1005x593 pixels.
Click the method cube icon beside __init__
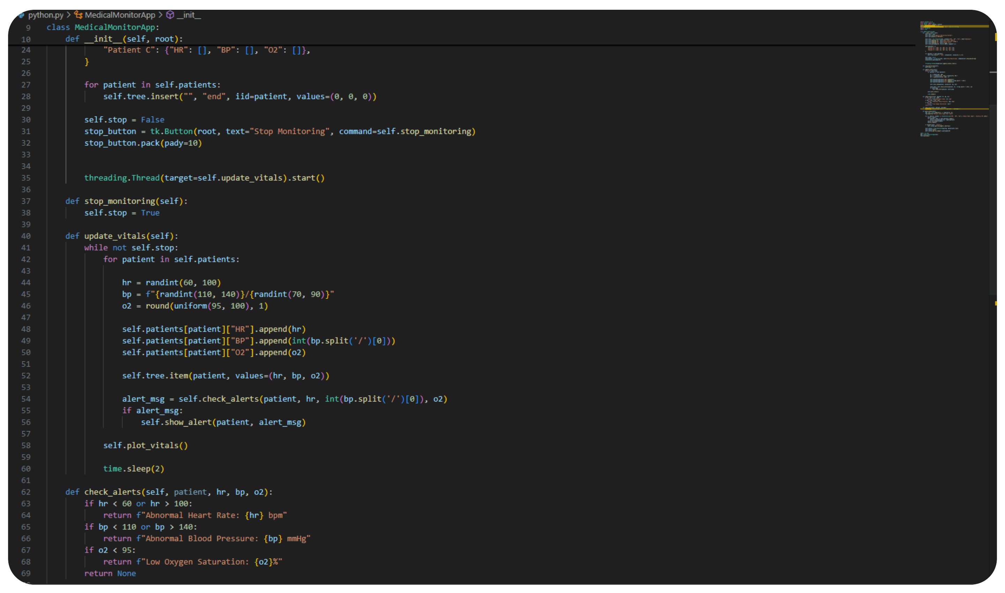pyautogui.click(x=170, y=15)
